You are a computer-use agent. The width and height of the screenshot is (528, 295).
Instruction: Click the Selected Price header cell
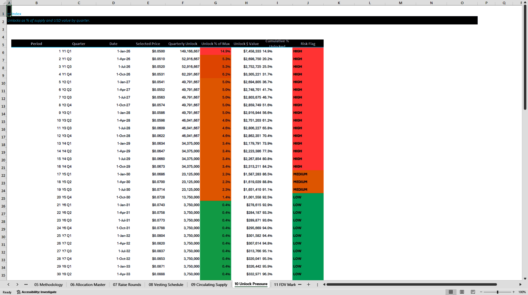pos(148,44)
